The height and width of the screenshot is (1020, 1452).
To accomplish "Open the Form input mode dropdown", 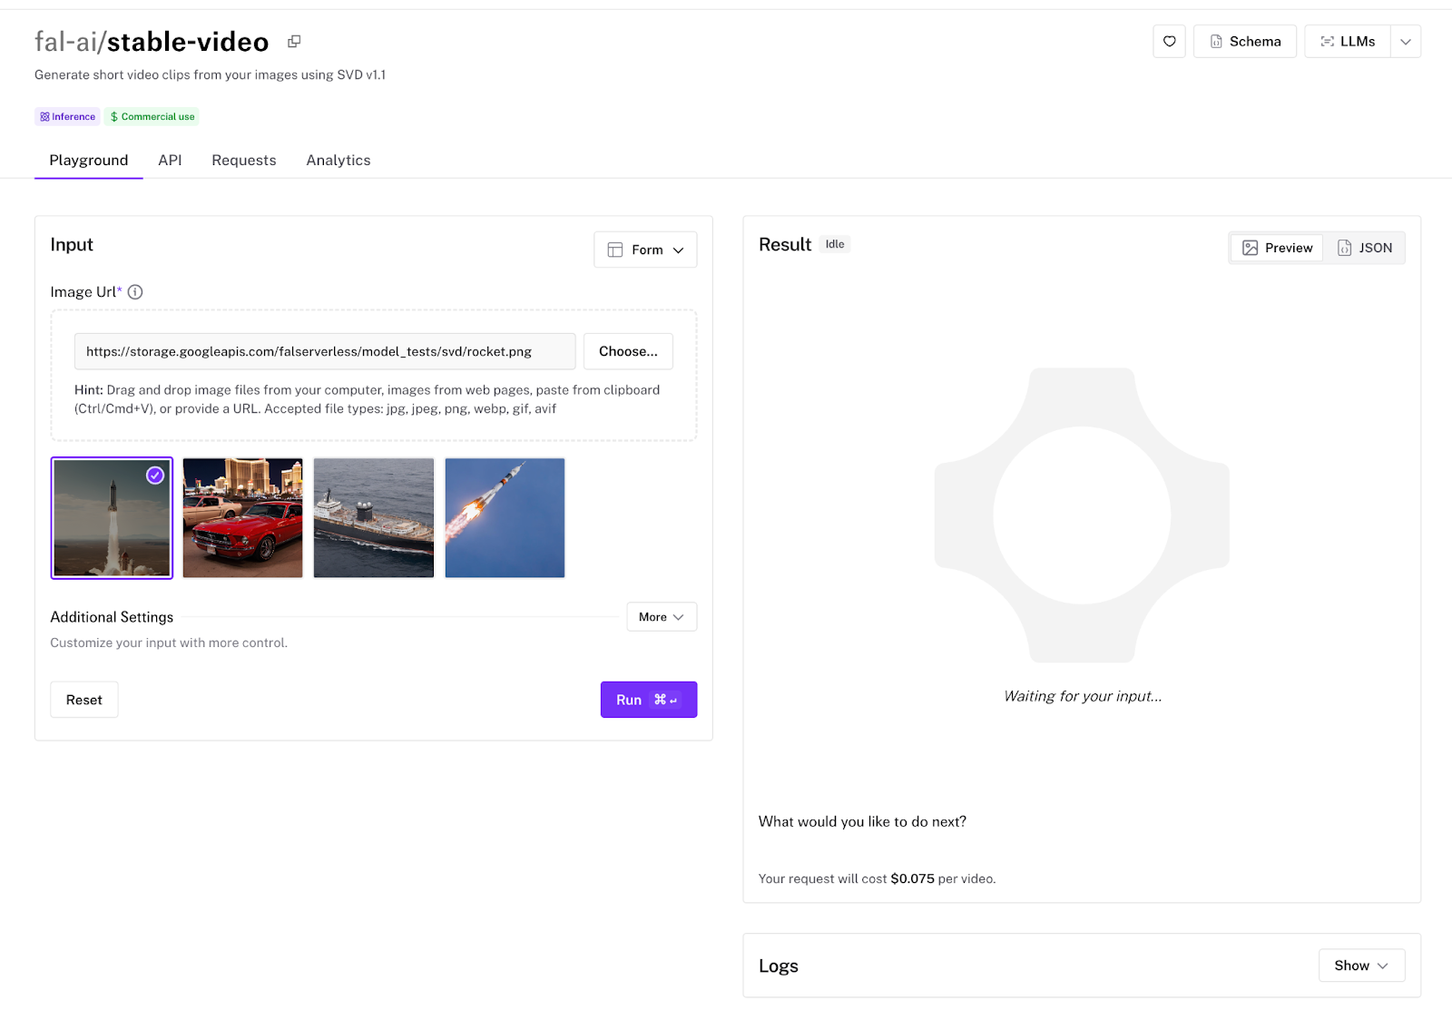I will tap(645, 250).
